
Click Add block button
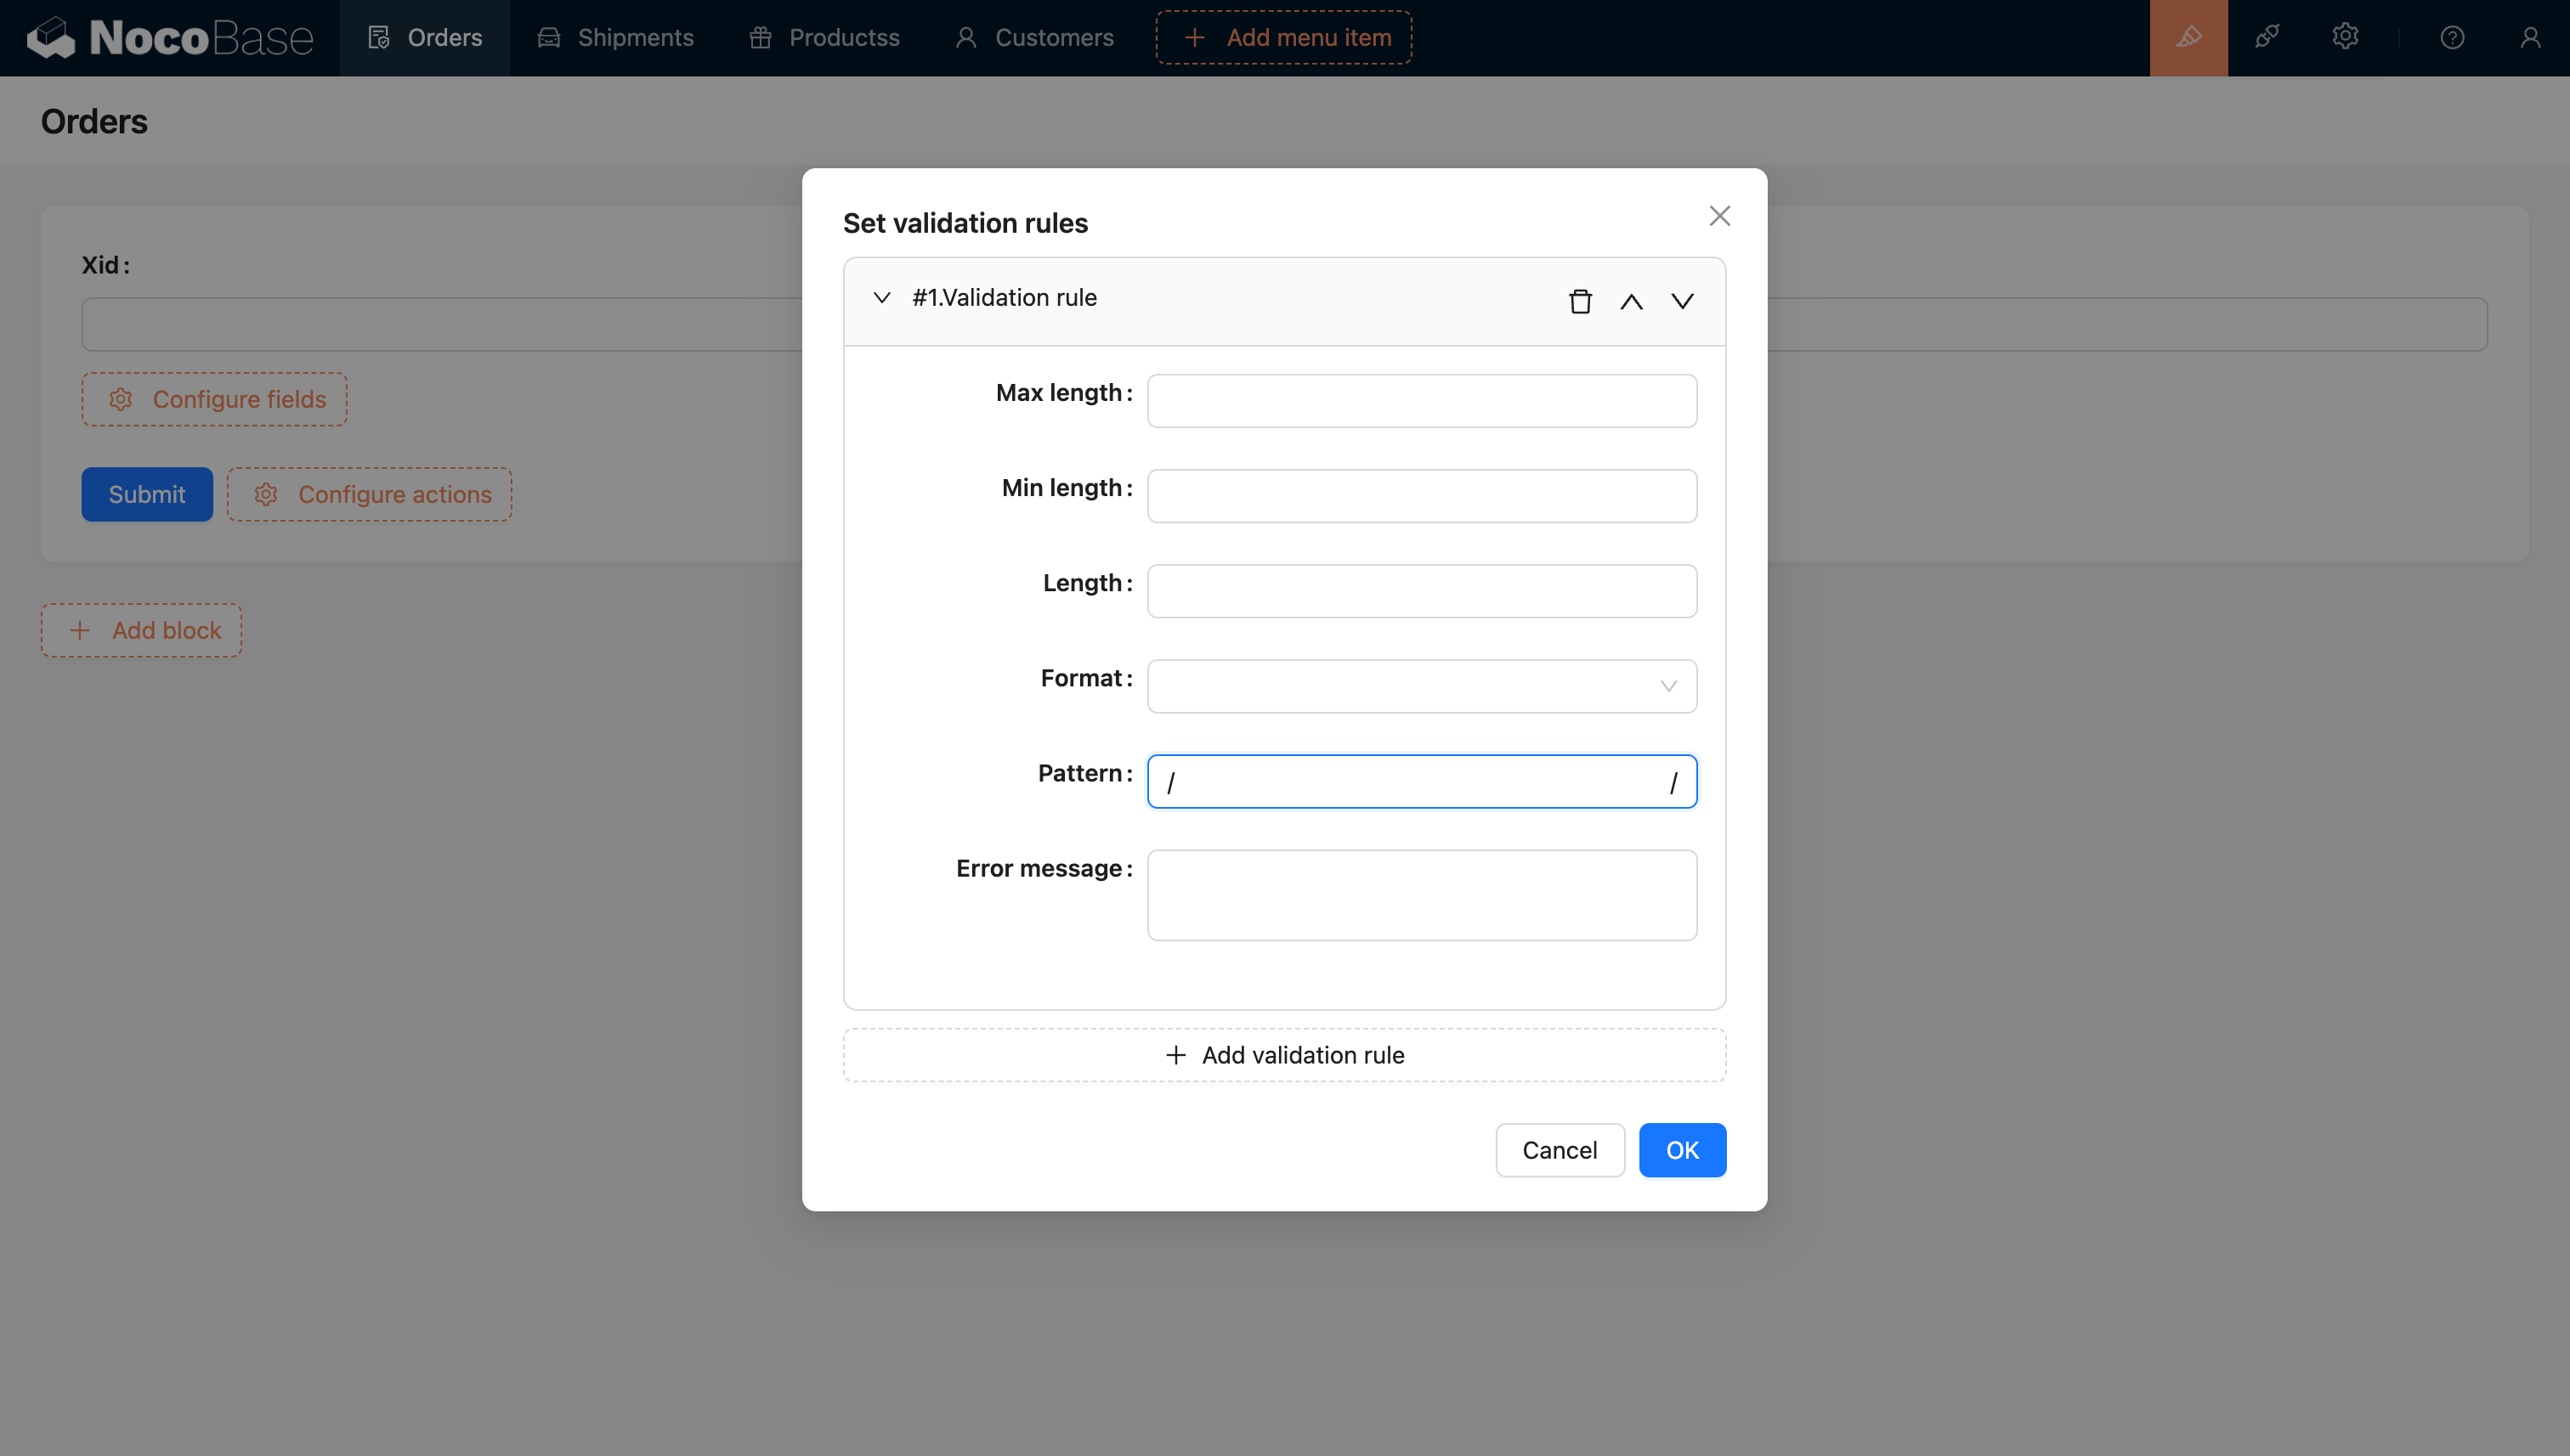click(141, 630)
